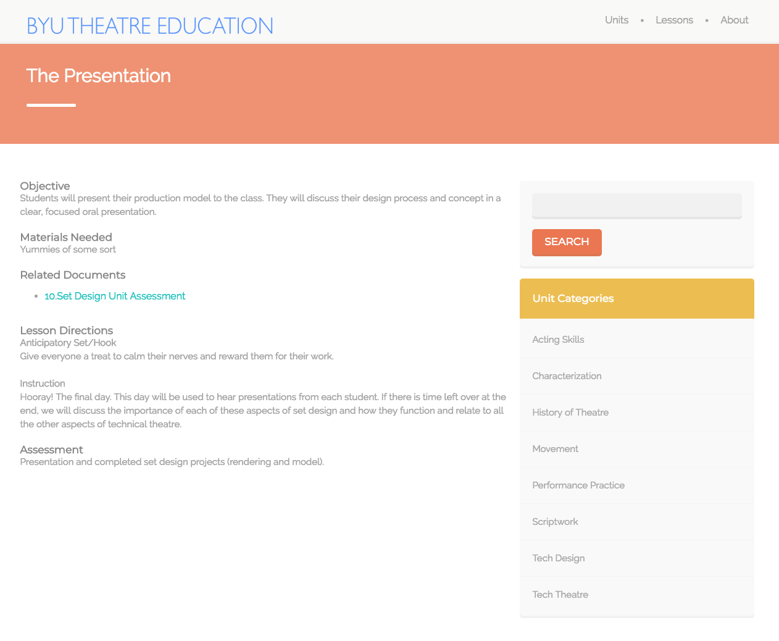
Task: Click the Assessment section heading
Action: click(x=52, y=450)
